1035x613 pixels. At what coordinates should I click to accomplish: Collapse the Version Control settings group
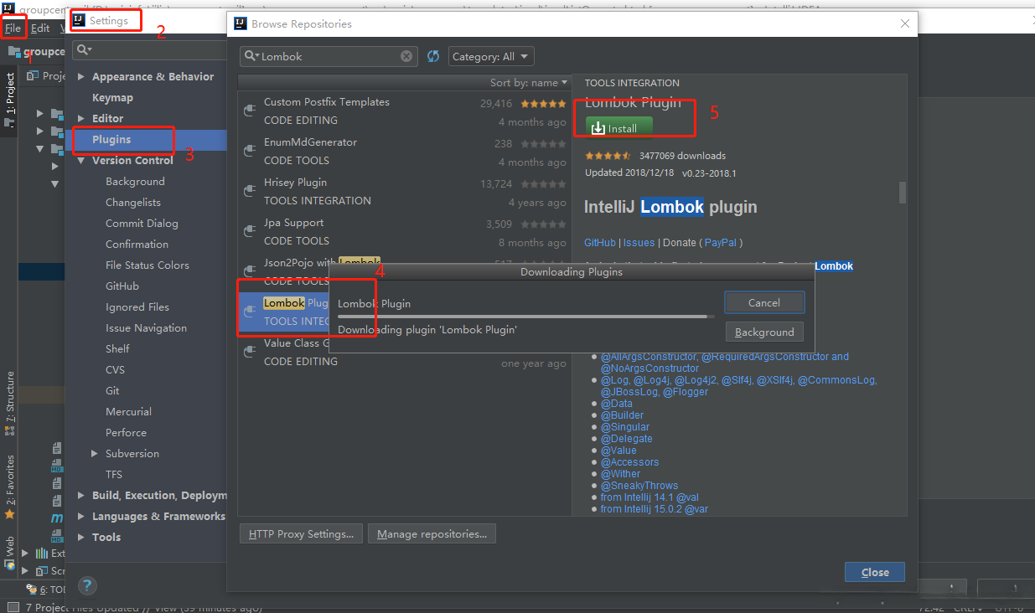(x=81, y=160)
